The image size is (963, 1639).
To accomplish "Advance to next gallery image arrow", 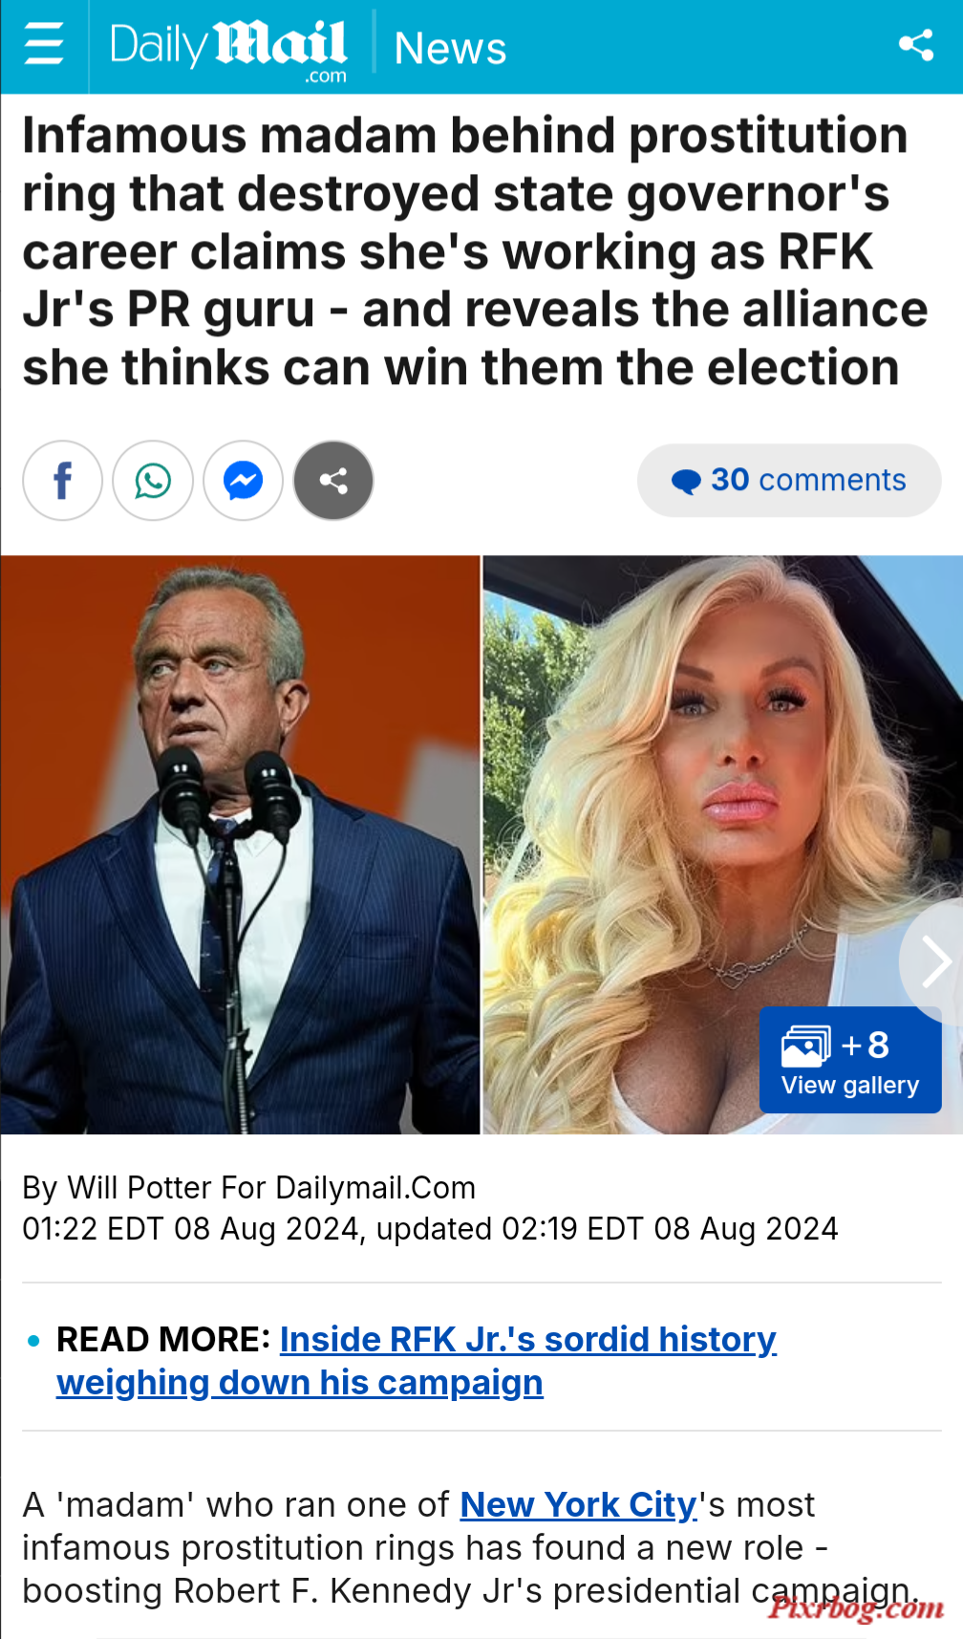I will (933, 961).
